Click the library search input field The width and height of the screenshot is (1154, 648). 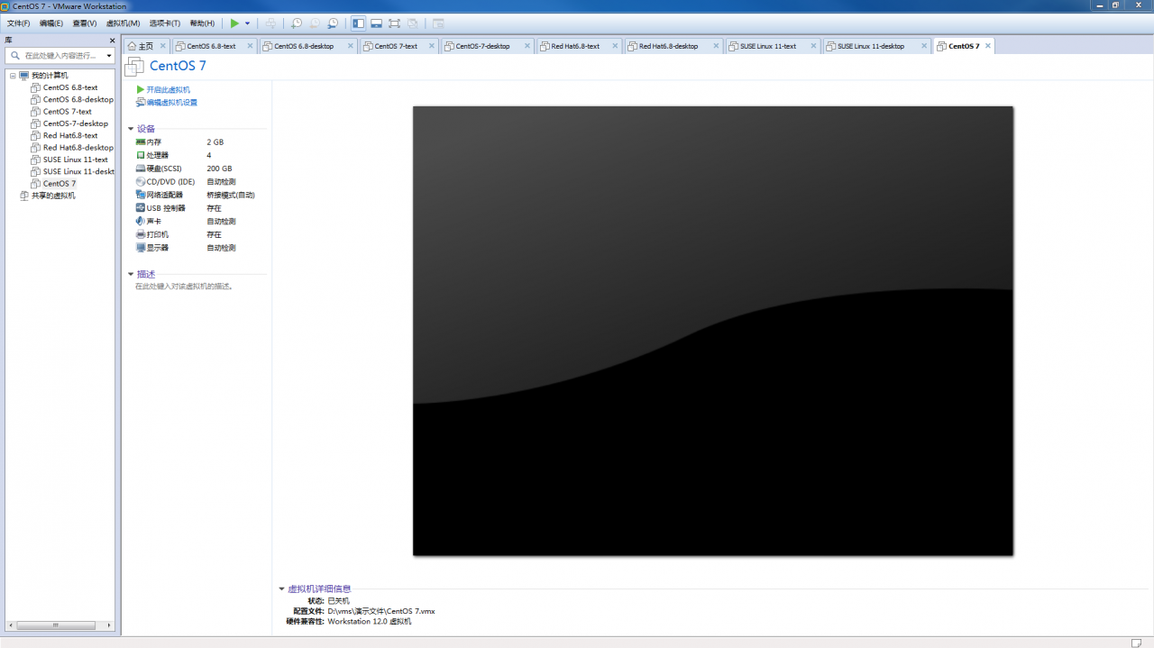[x=61, y=55]
